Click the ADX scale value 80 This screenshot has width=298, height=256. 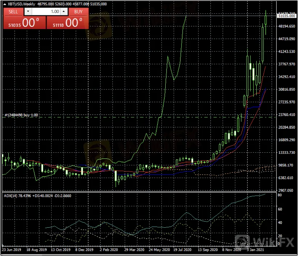pos(280,195)
